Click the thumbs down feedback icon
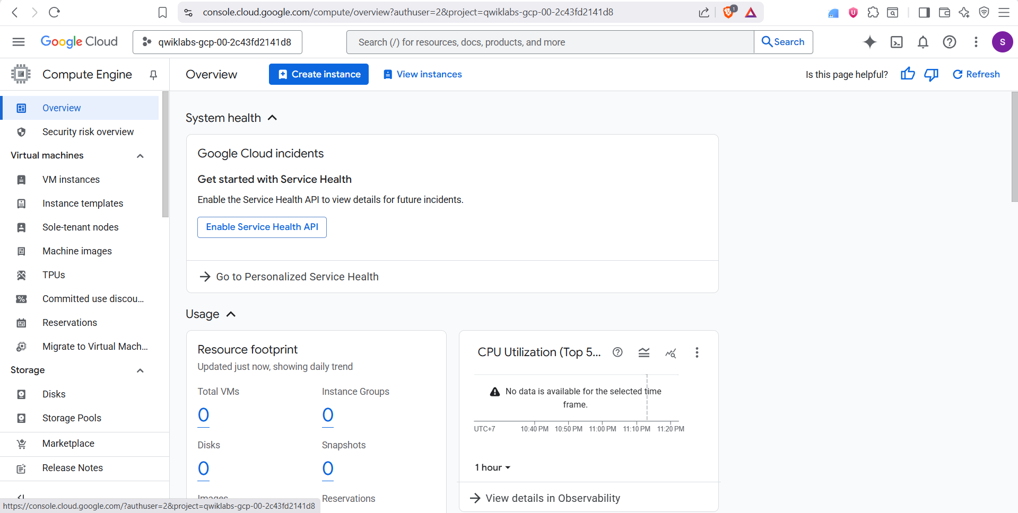This screenshot has height=513, width=1018. (931, 74)
